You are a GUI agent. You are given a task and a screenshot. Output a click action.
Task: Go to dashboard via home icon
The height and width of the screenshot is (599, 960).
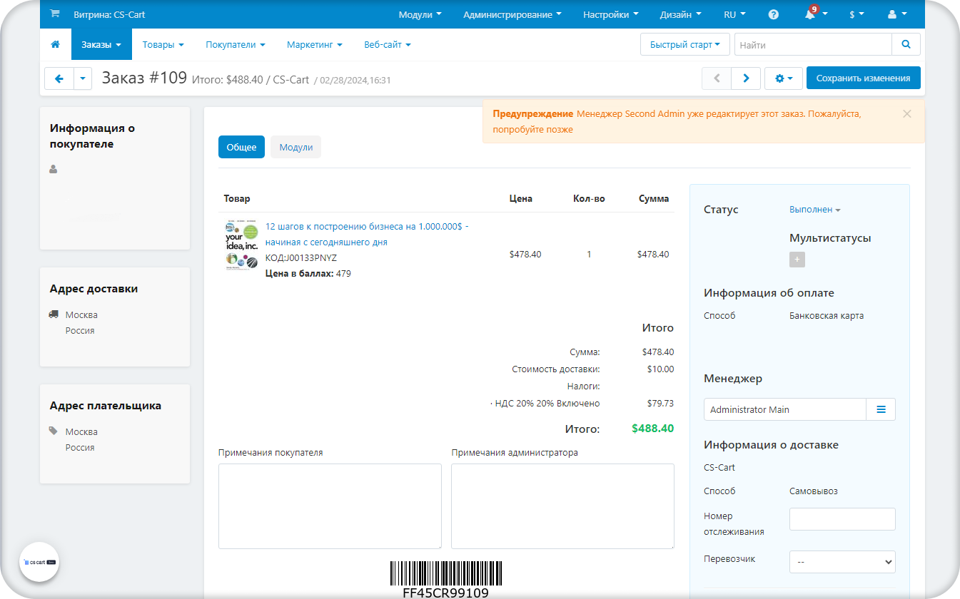(x=55, y=44)
